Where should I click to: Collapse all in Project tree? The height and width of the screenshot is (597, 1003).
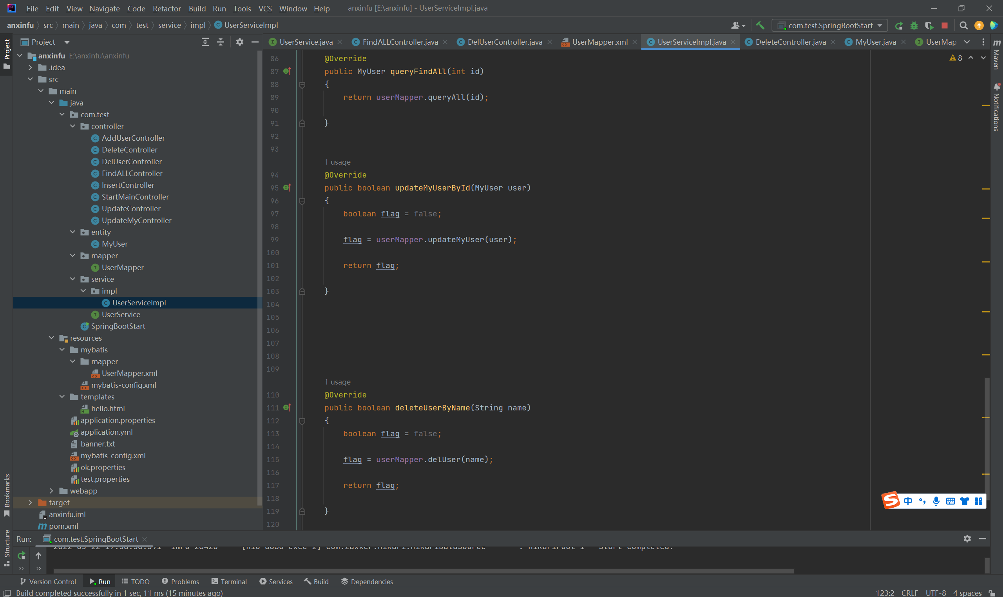coord(220,42)
